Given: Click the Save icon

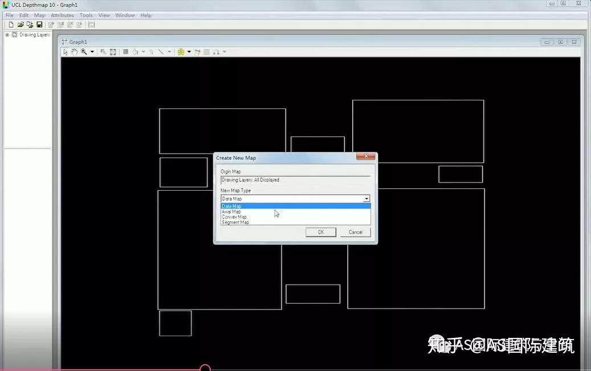Looking at the screenshot, I should click(x=39, y=25).
